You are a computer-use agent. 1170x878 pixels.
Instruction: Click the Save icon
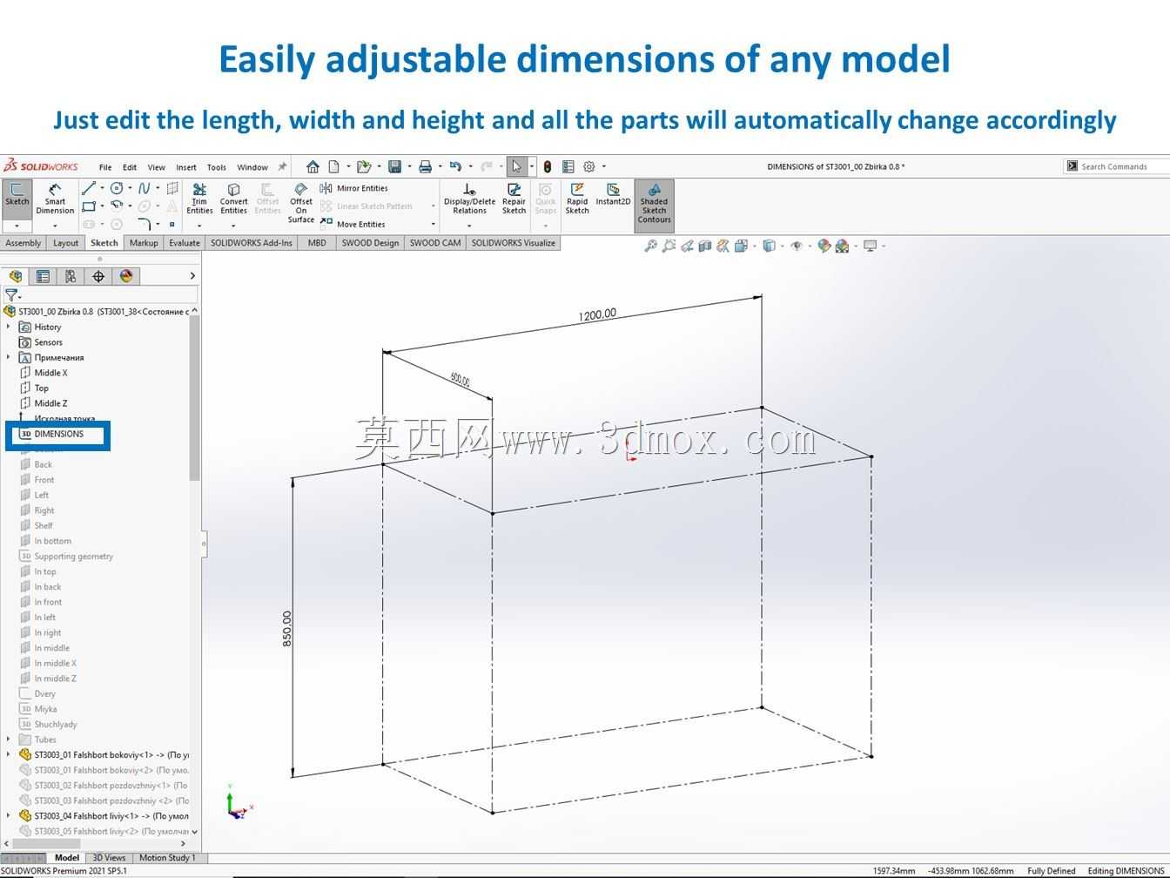pos(394,166)
